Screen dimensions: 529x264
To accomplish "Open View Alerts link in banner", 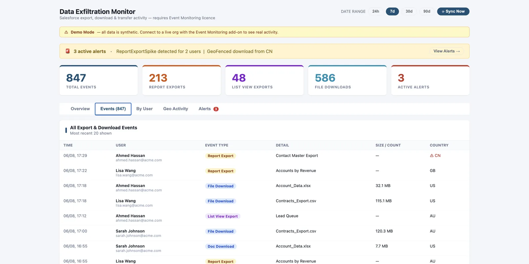I will (x=447, y=51).
